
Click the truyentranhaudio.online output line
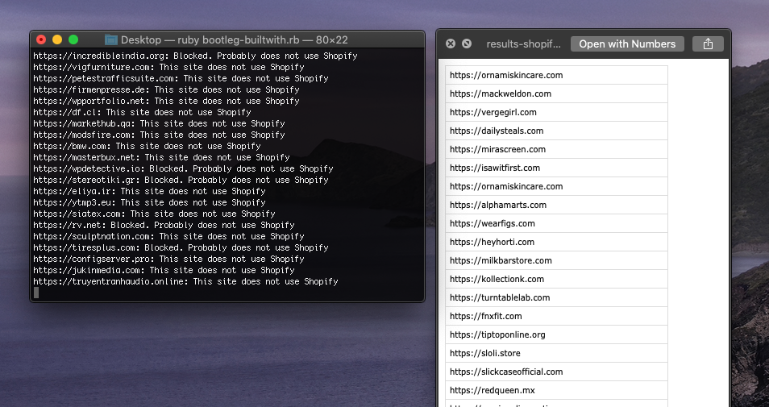click(186, 281)
